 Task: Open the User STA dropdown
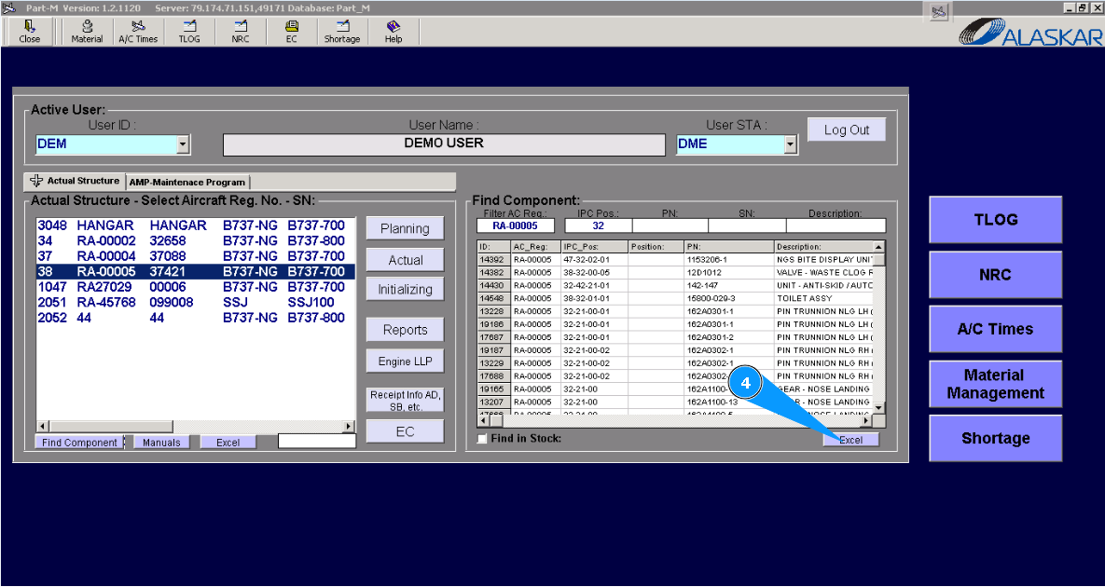(791, 144)
